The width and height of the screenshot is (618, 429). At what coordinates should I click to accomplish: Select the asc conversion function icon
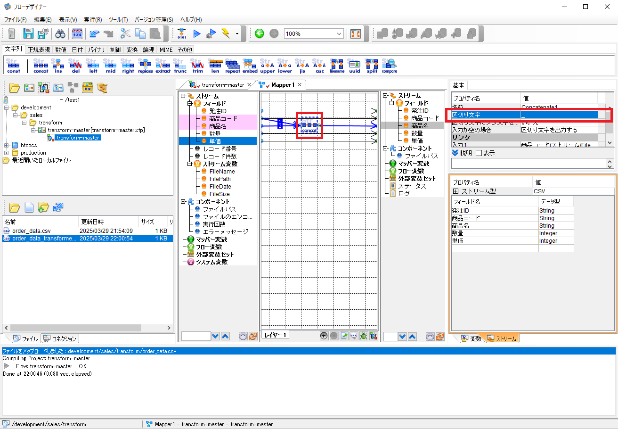coord(319,66)
